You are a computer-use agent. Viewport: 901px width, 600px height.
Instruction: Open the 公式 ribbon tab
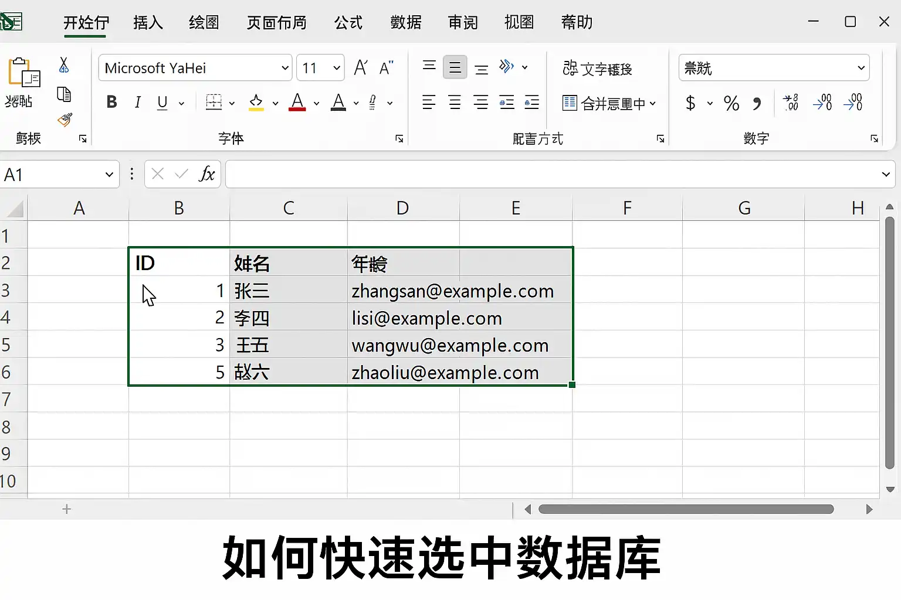point(348,22)
